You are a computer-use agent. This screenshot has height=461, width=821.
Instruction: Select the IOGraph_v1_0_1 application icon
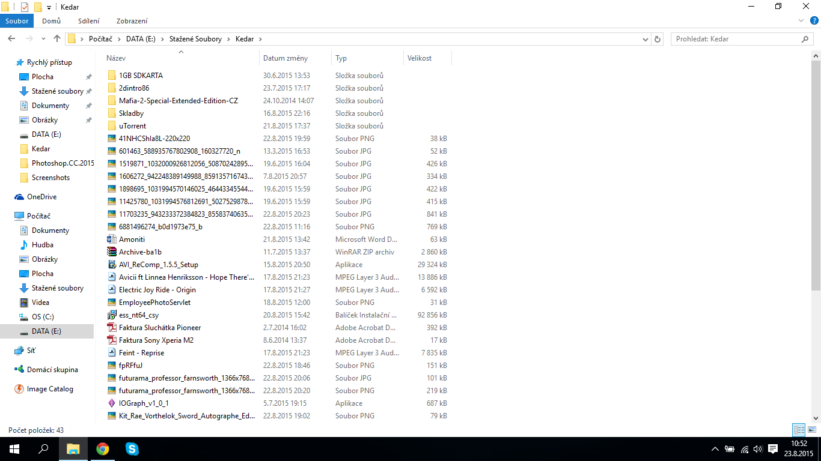click(x=111, y=403)
